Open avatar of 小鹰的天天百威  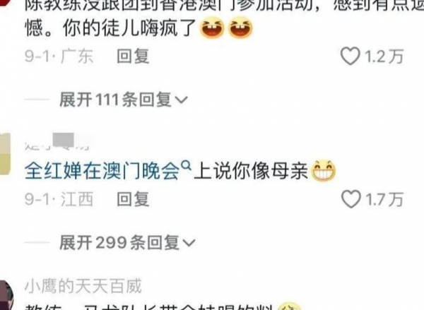[6, 295]
